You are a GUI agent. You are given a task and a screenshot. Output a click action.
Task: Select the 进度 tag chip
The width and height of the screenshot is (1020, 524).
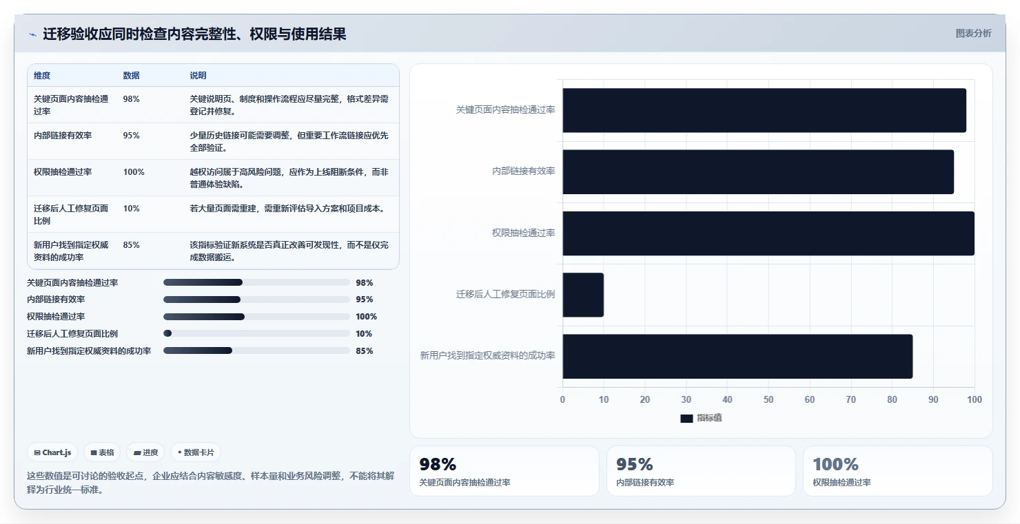pos(145,452)
